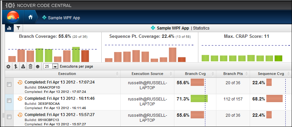Screen dimensions: 292x127
Task: Open execution Completed Fri Apr 13 2012 - 16:11:46
Action: tap(60, 98)
